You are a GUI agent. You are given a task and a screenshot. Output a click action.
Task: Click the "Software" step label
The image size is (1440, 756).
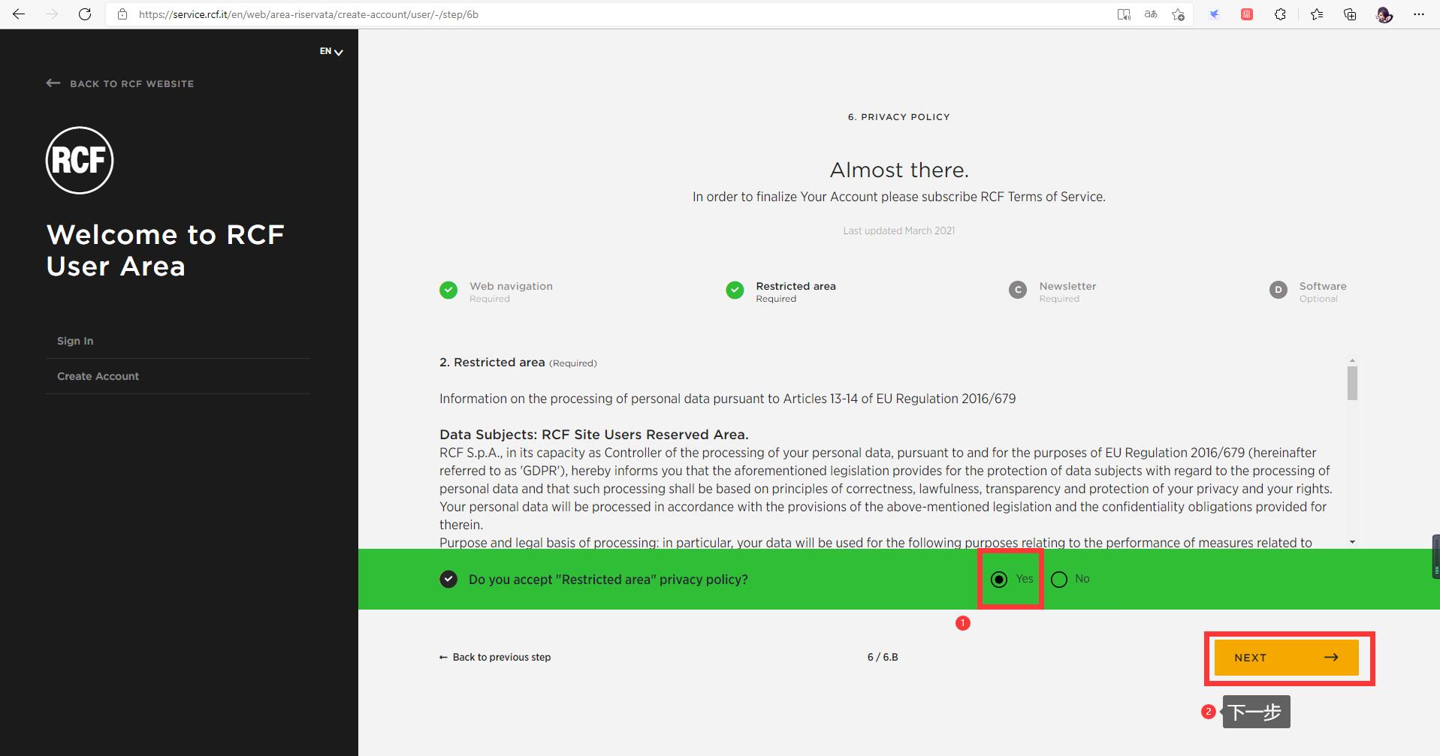click(1323, 286)
